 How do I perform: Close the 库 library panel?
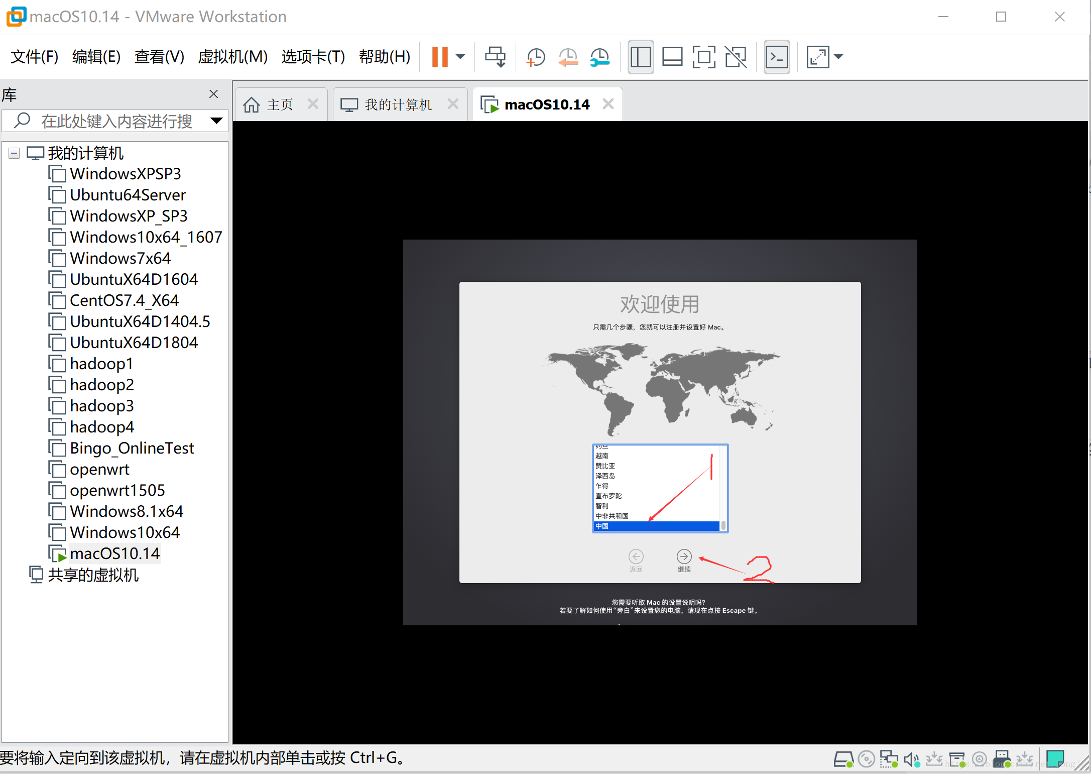(x=213, y=94)
